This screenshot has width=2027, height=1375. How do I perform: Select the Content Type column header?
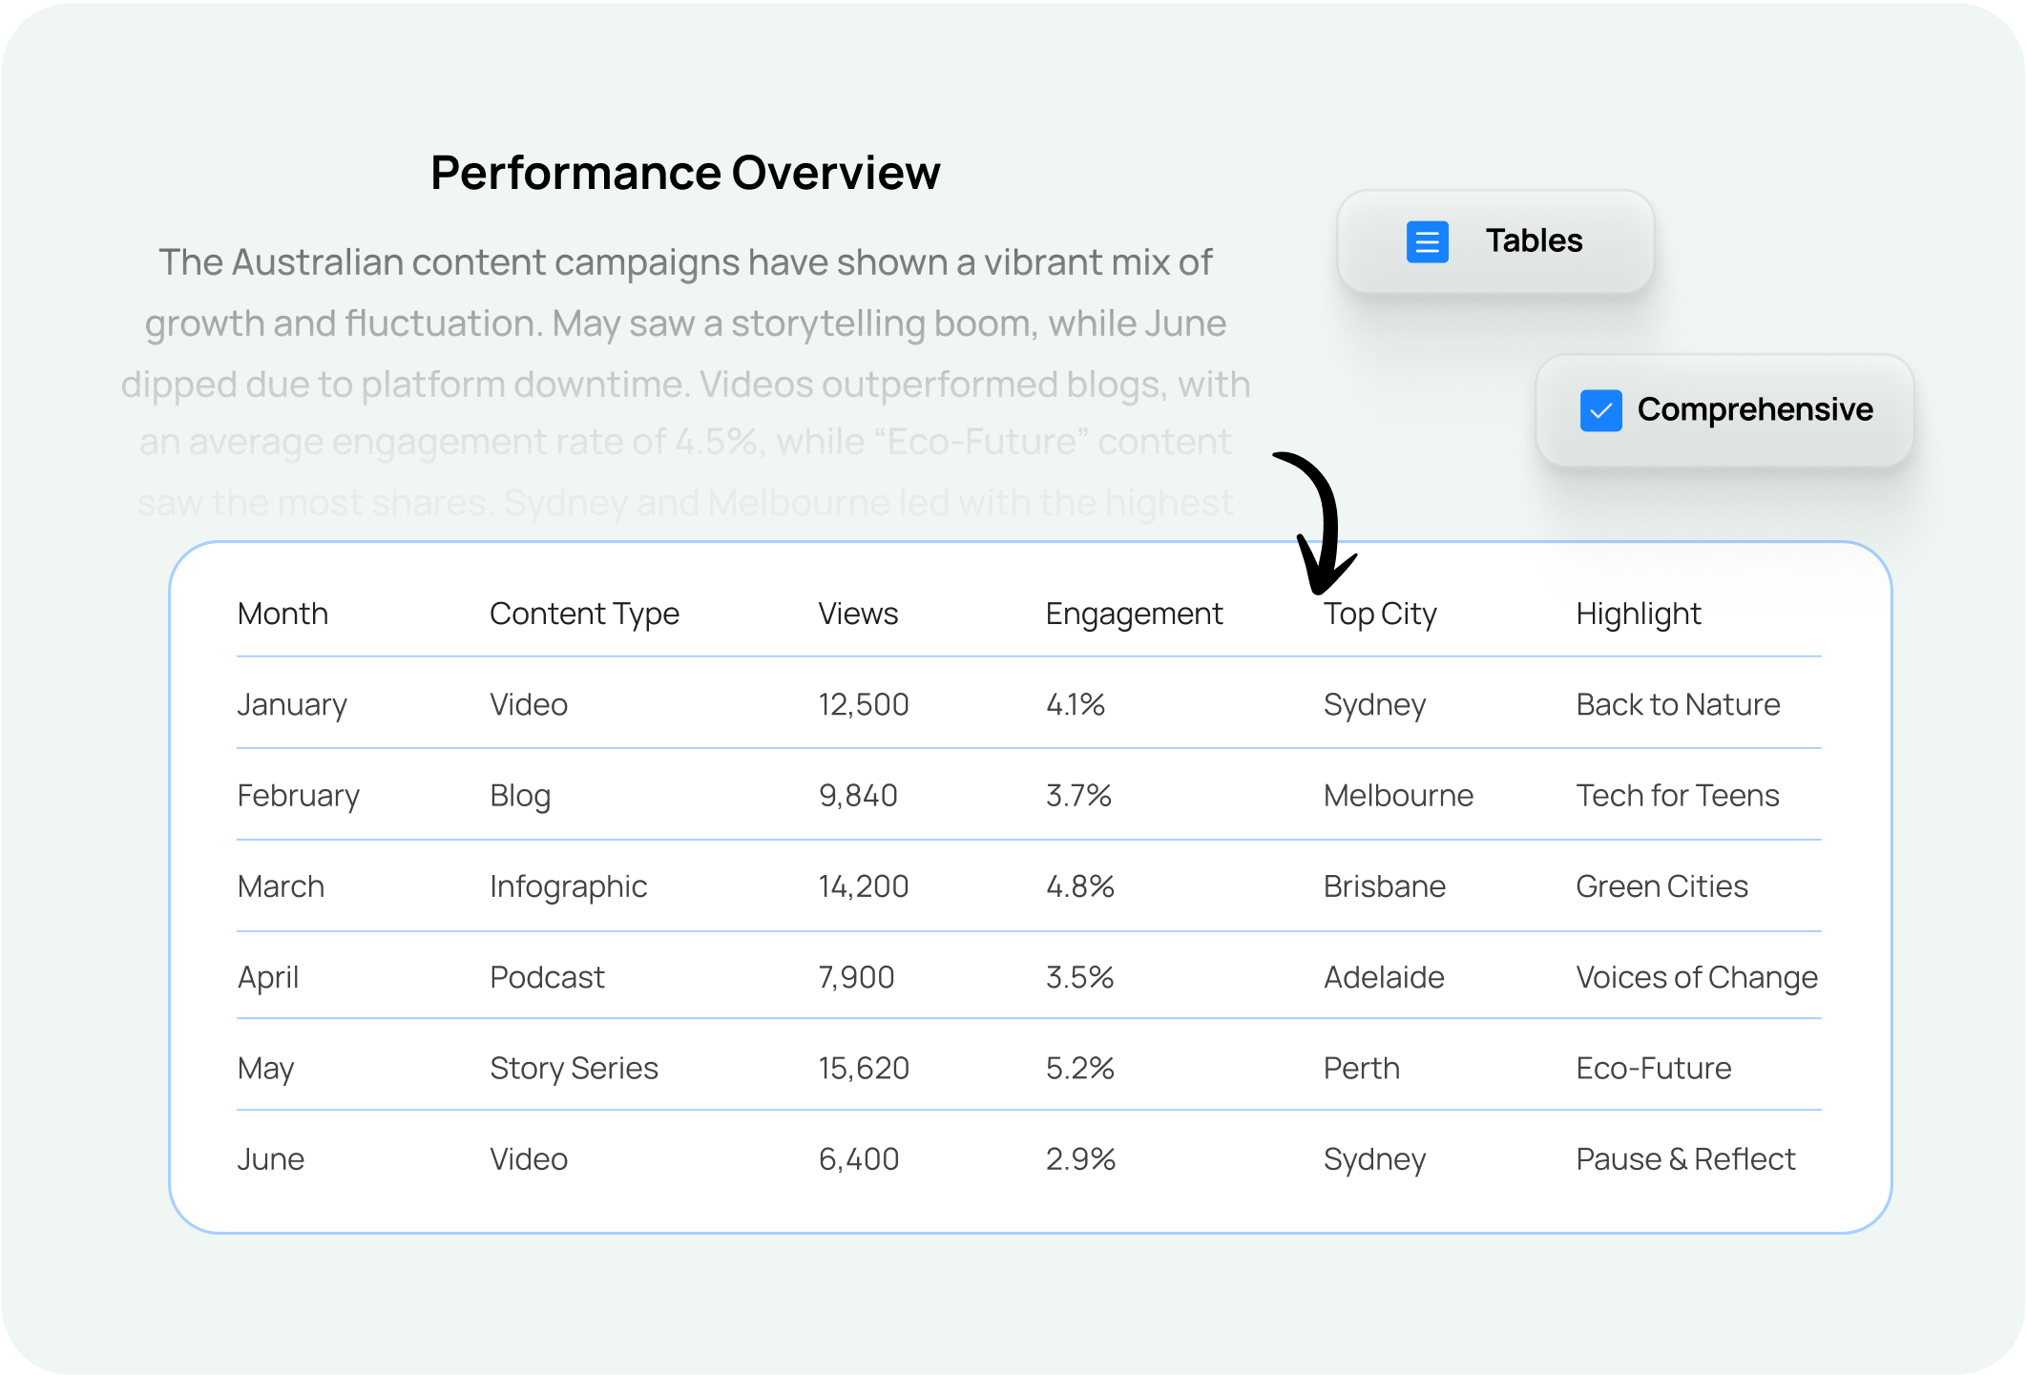(584, 614)
